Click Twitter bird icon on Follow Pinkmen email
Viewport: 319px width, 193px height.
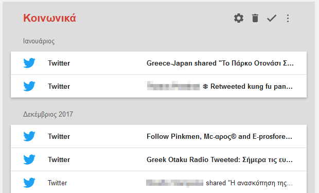pos(29,136)
